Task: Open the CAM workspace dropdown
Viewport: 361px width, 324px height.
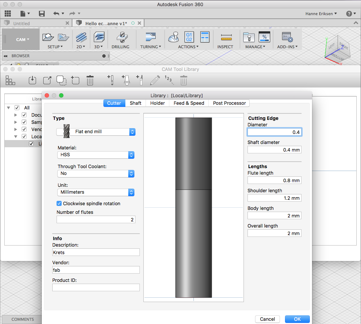Action: (22, 39)
